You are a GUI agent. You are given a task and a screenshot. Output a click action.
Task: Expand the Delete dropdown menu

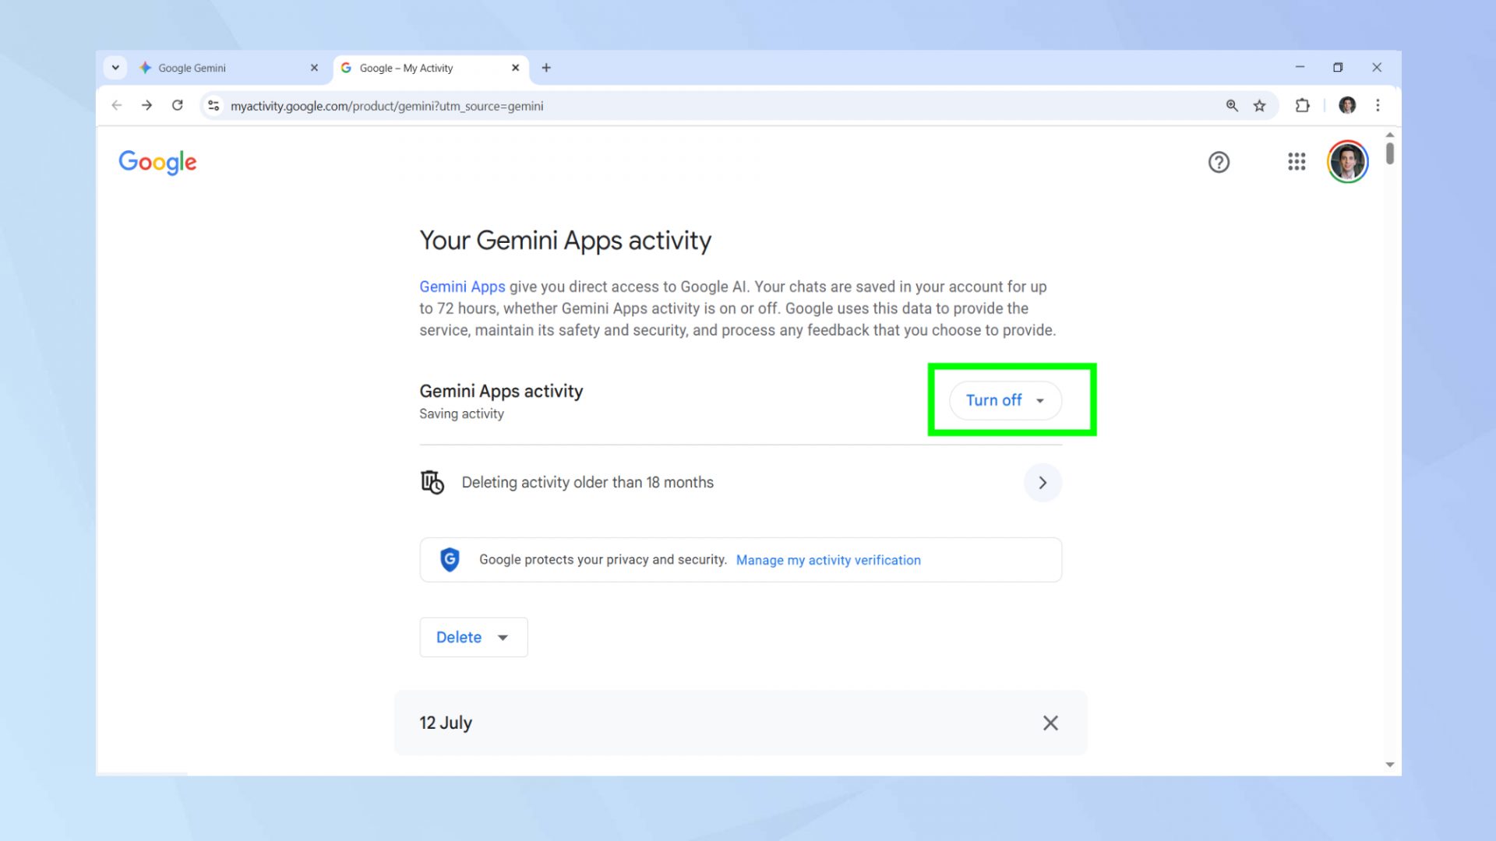point(473,637)
